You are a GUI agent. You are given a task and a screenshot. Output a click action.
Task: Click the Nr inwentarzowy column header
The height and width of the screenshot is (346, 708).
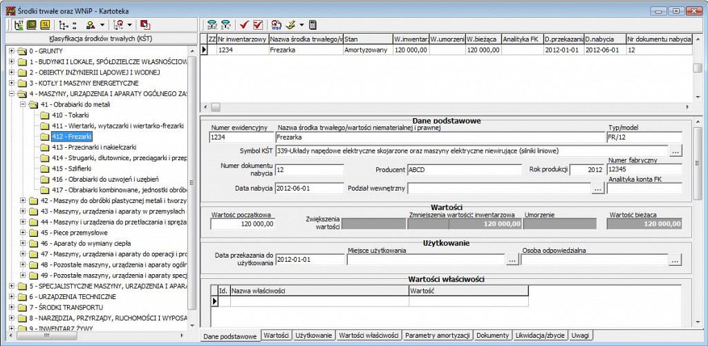[x=243, y=39]
